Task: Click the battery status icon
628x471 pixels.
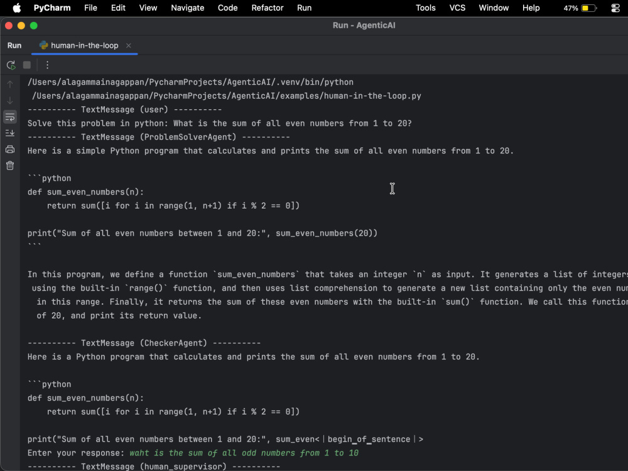Action: 589,8
